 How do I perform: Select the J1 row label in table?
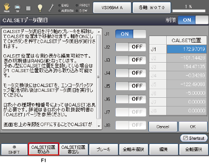(x=158, y=49)
